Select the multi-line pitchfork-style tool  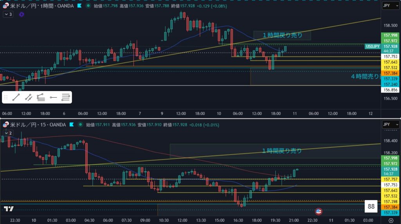pos(66,97)
